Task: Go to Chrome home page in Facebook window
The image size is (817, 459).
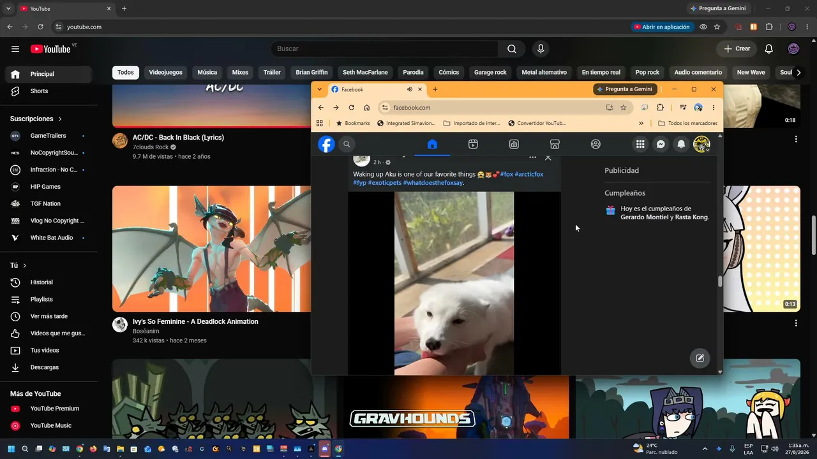Action: [x=366, y=107]
